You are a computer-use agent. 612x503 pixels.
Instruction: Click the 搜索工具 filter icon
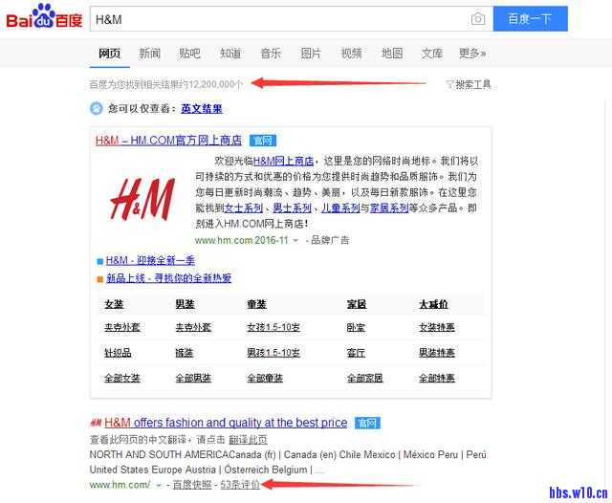pos(450,84)
